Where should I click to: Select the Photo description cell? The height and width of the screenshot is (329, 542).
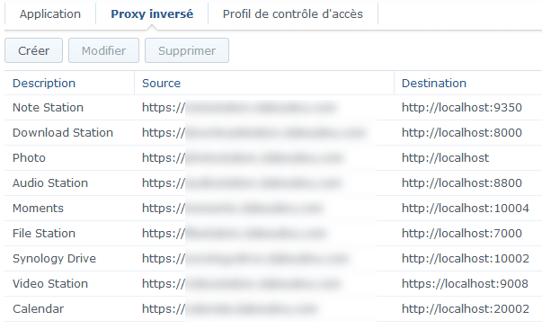coord(29,158)
